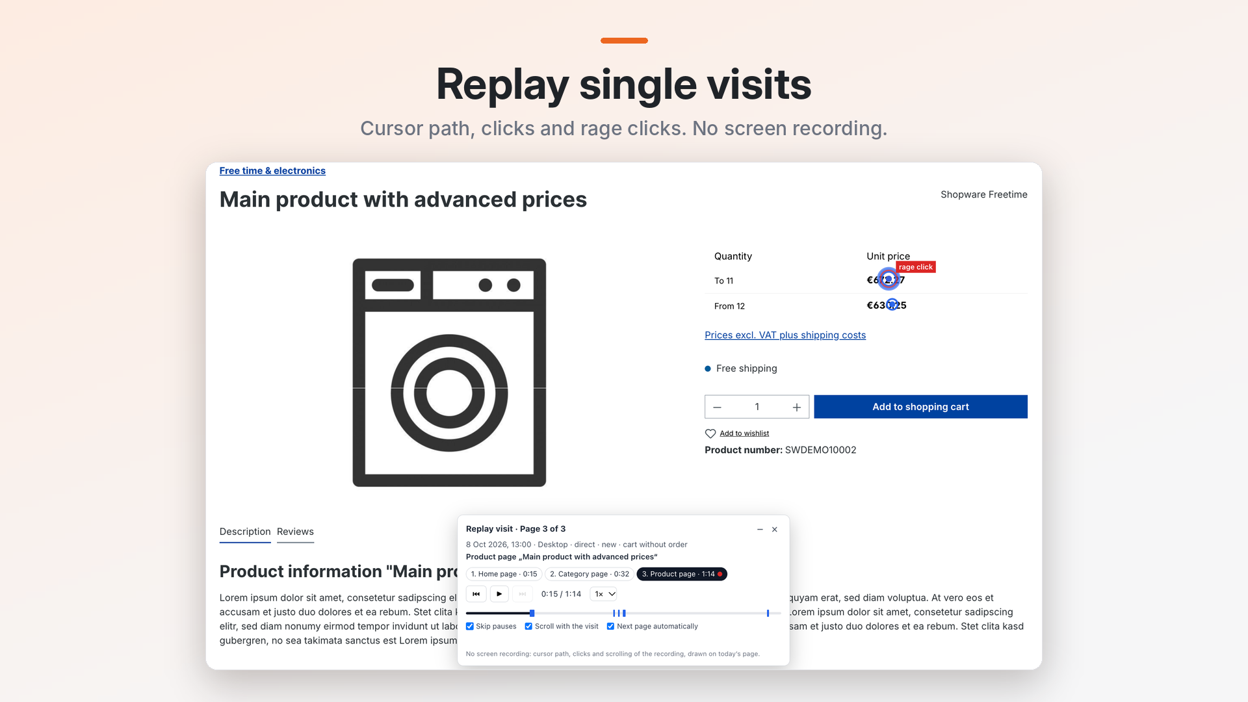Minimize the Replay visit panel
Screen dimensions: 1248x702
(760, 530)
